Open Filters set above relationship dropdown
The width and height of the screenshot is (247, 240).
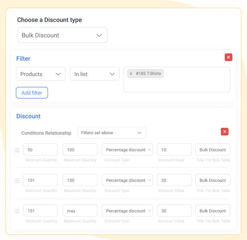tap(112, 133)
